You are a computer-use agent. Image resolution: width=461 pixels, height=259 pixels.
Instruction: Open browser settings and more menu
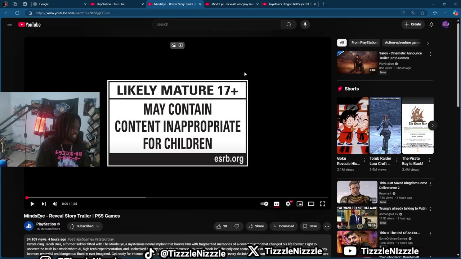[446, 13]
